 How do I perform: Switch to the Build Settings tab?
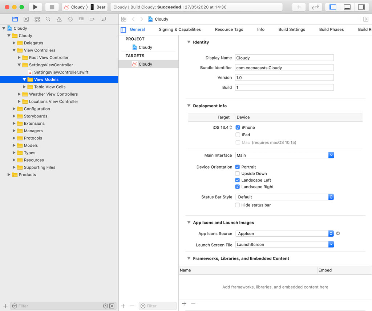point(292,29)
